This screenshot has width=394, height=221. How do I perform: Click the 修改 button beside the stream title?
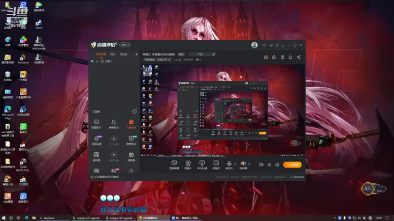pyautogui.click(x=181, y=54)
